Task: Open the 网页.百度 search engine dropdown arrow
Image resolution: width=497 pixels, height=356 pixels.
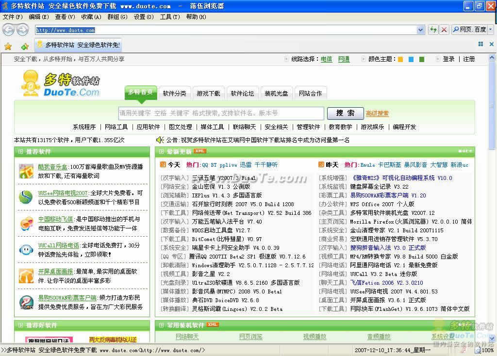Action: pos(490,30)
